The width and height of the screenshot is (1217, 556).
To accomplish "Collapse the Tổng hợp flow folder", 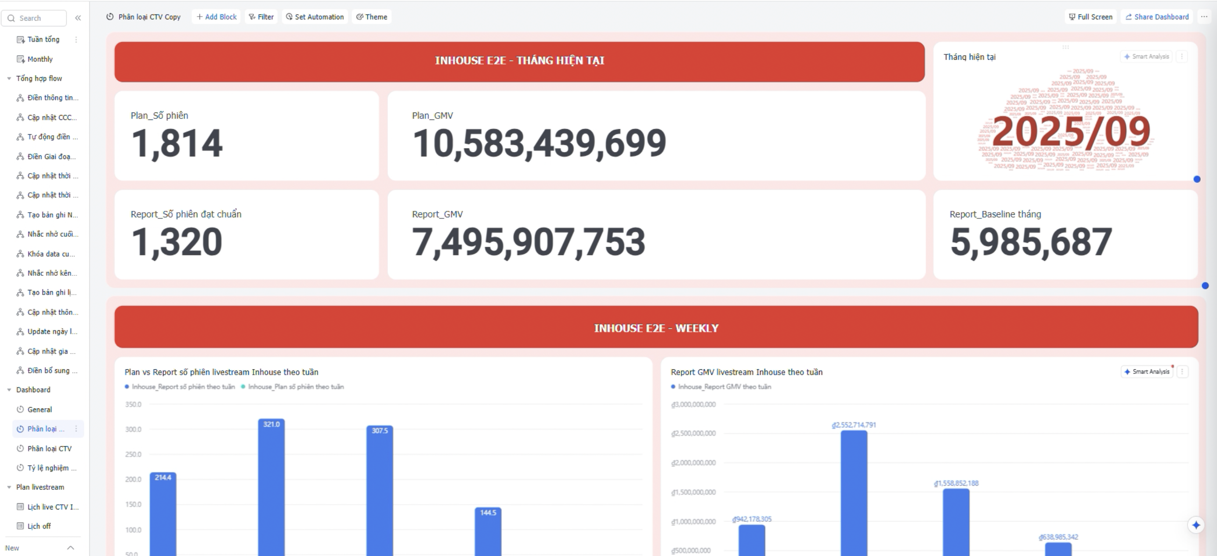I will (9, 79).
